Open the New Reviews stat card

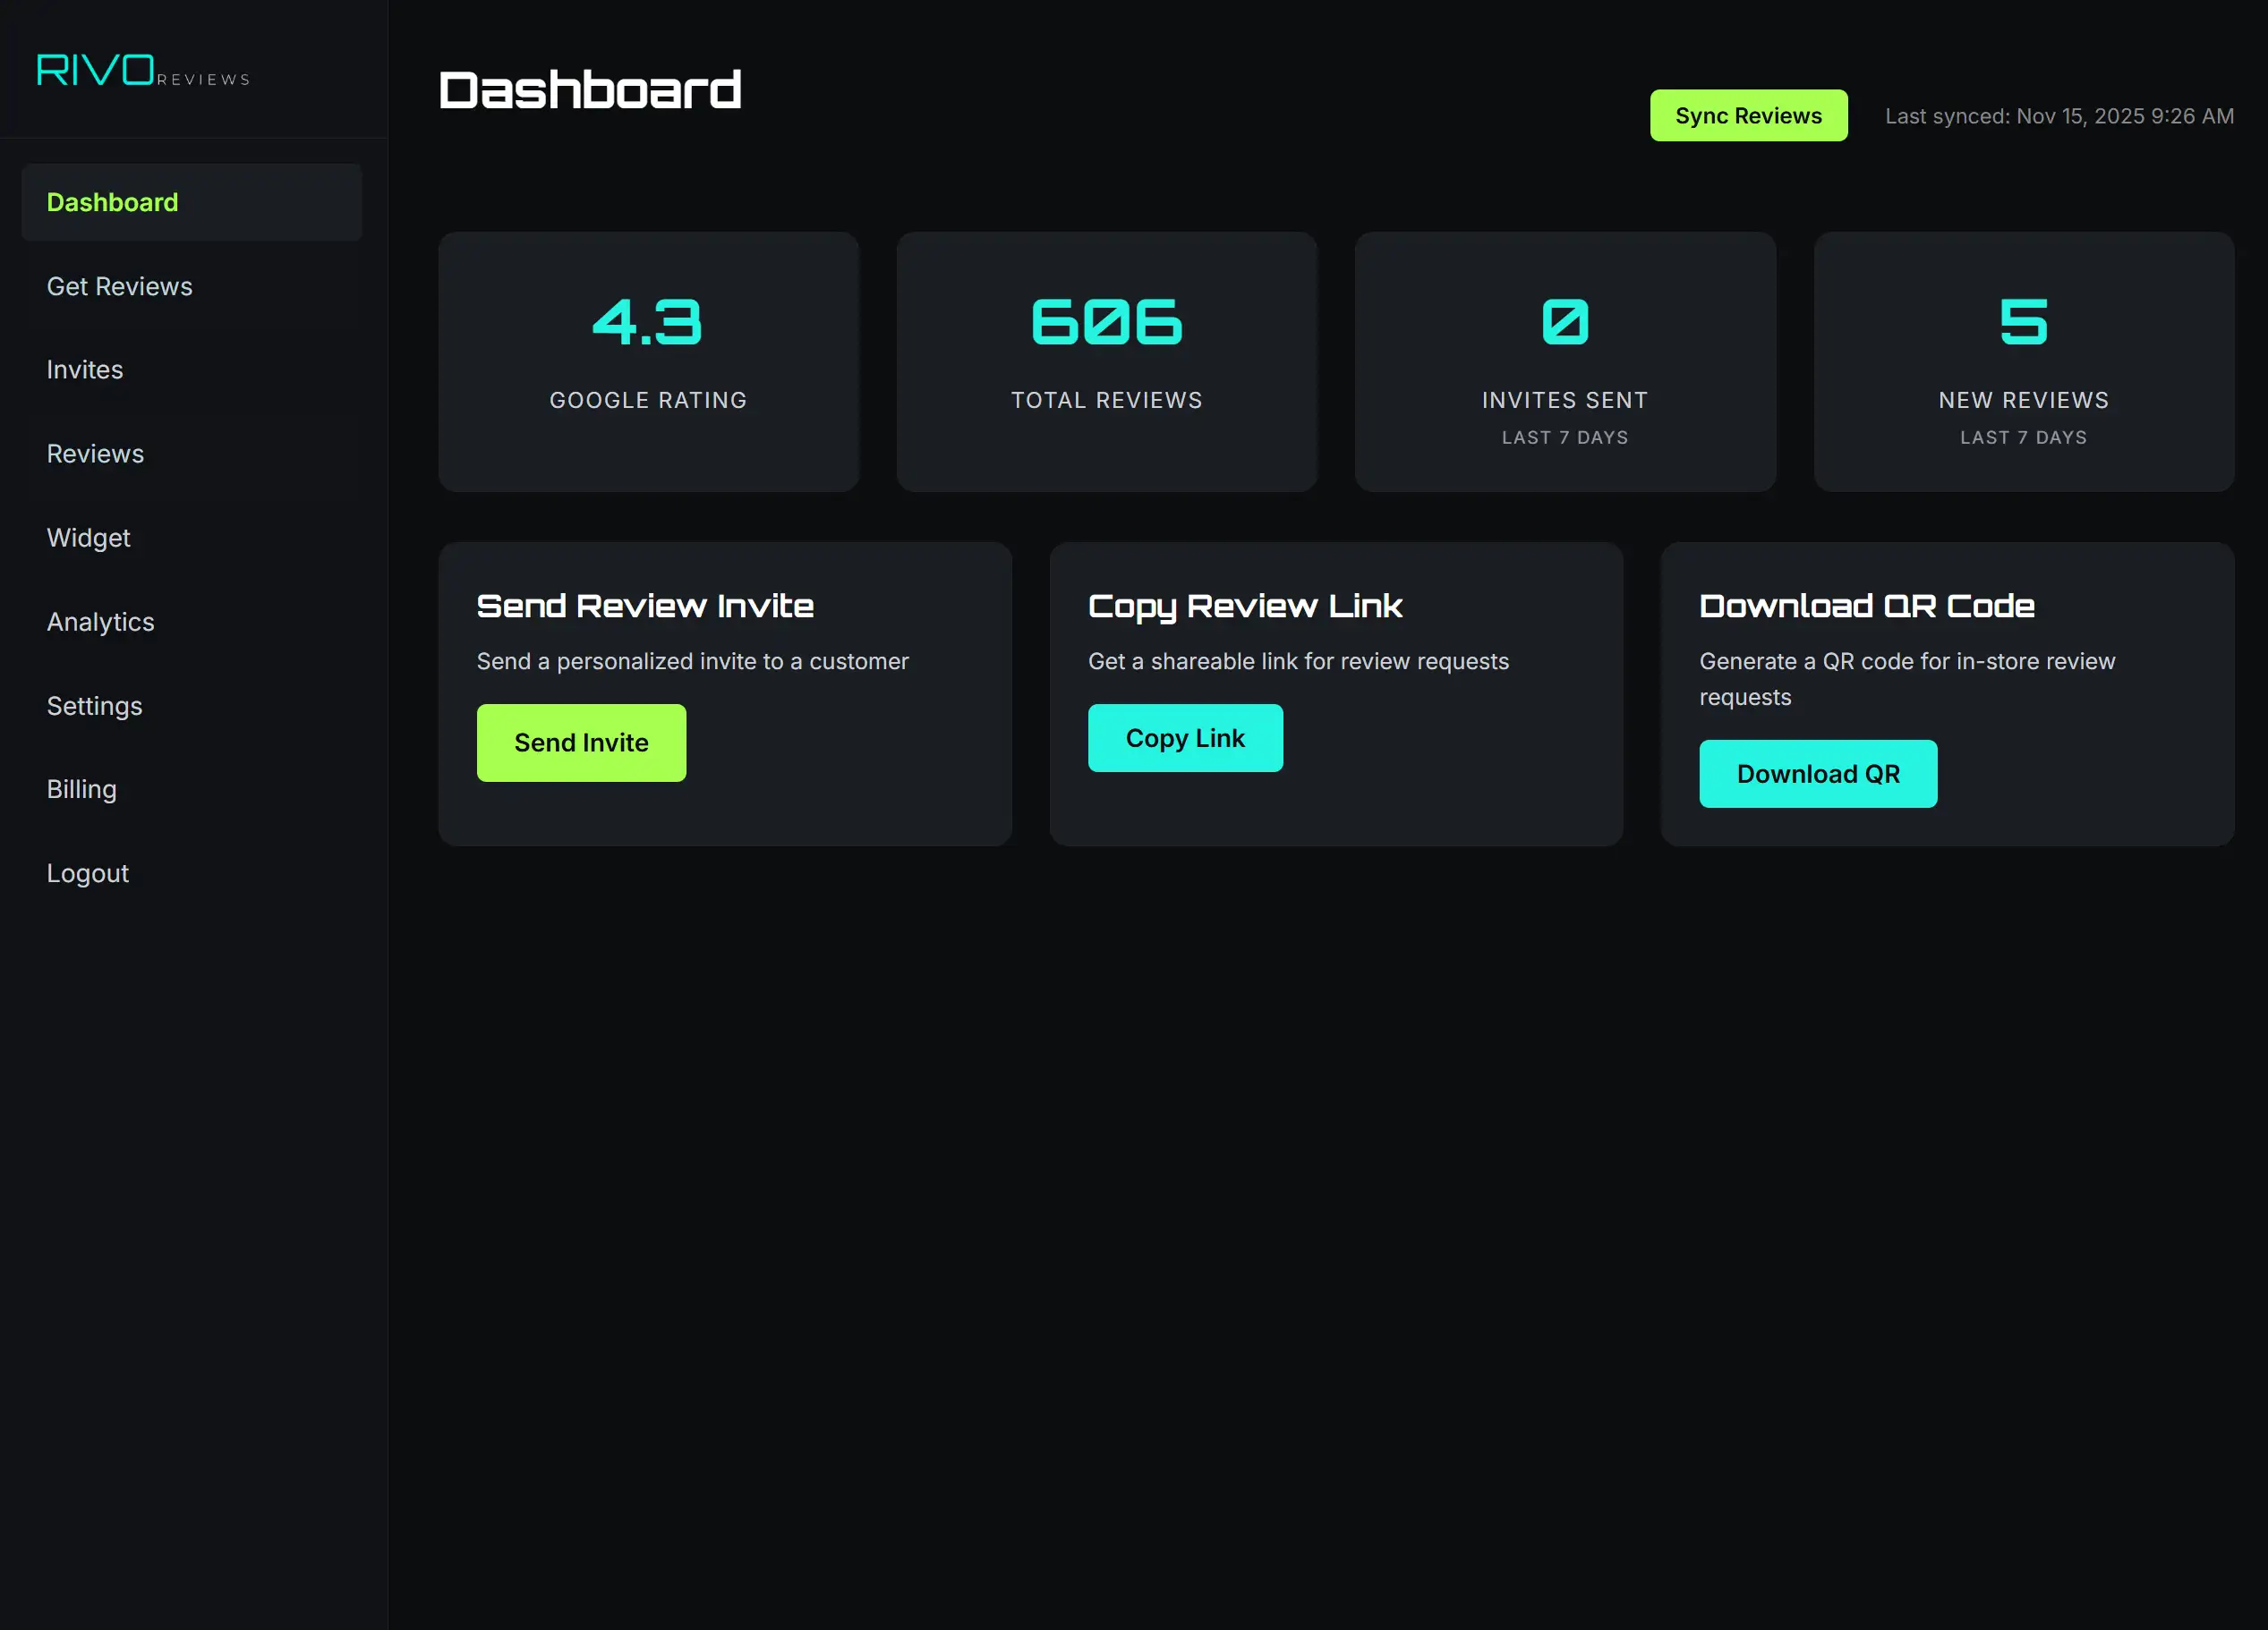[x=2023, y=361]
